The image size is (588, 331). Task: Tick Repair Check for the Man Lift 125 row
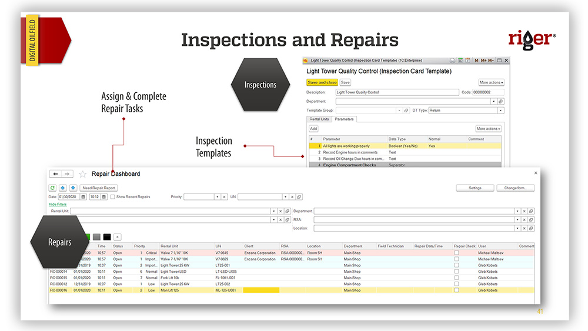click(456, 290)
